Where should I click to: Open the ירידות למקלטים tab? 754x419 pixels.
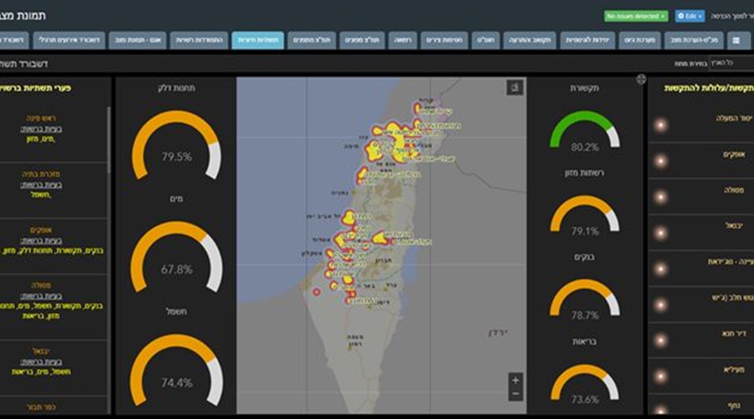588,41
